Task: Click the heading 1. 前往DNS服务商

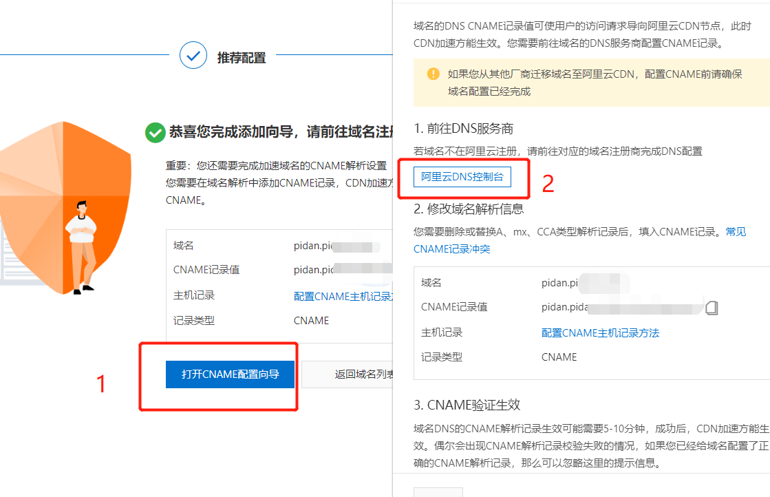Action: click(x=463, y=129)
